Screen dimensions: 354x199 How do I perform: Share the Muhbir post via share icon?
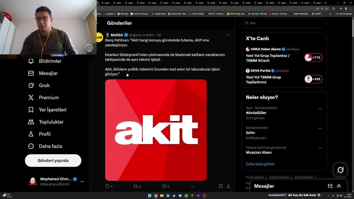point(228,186)
